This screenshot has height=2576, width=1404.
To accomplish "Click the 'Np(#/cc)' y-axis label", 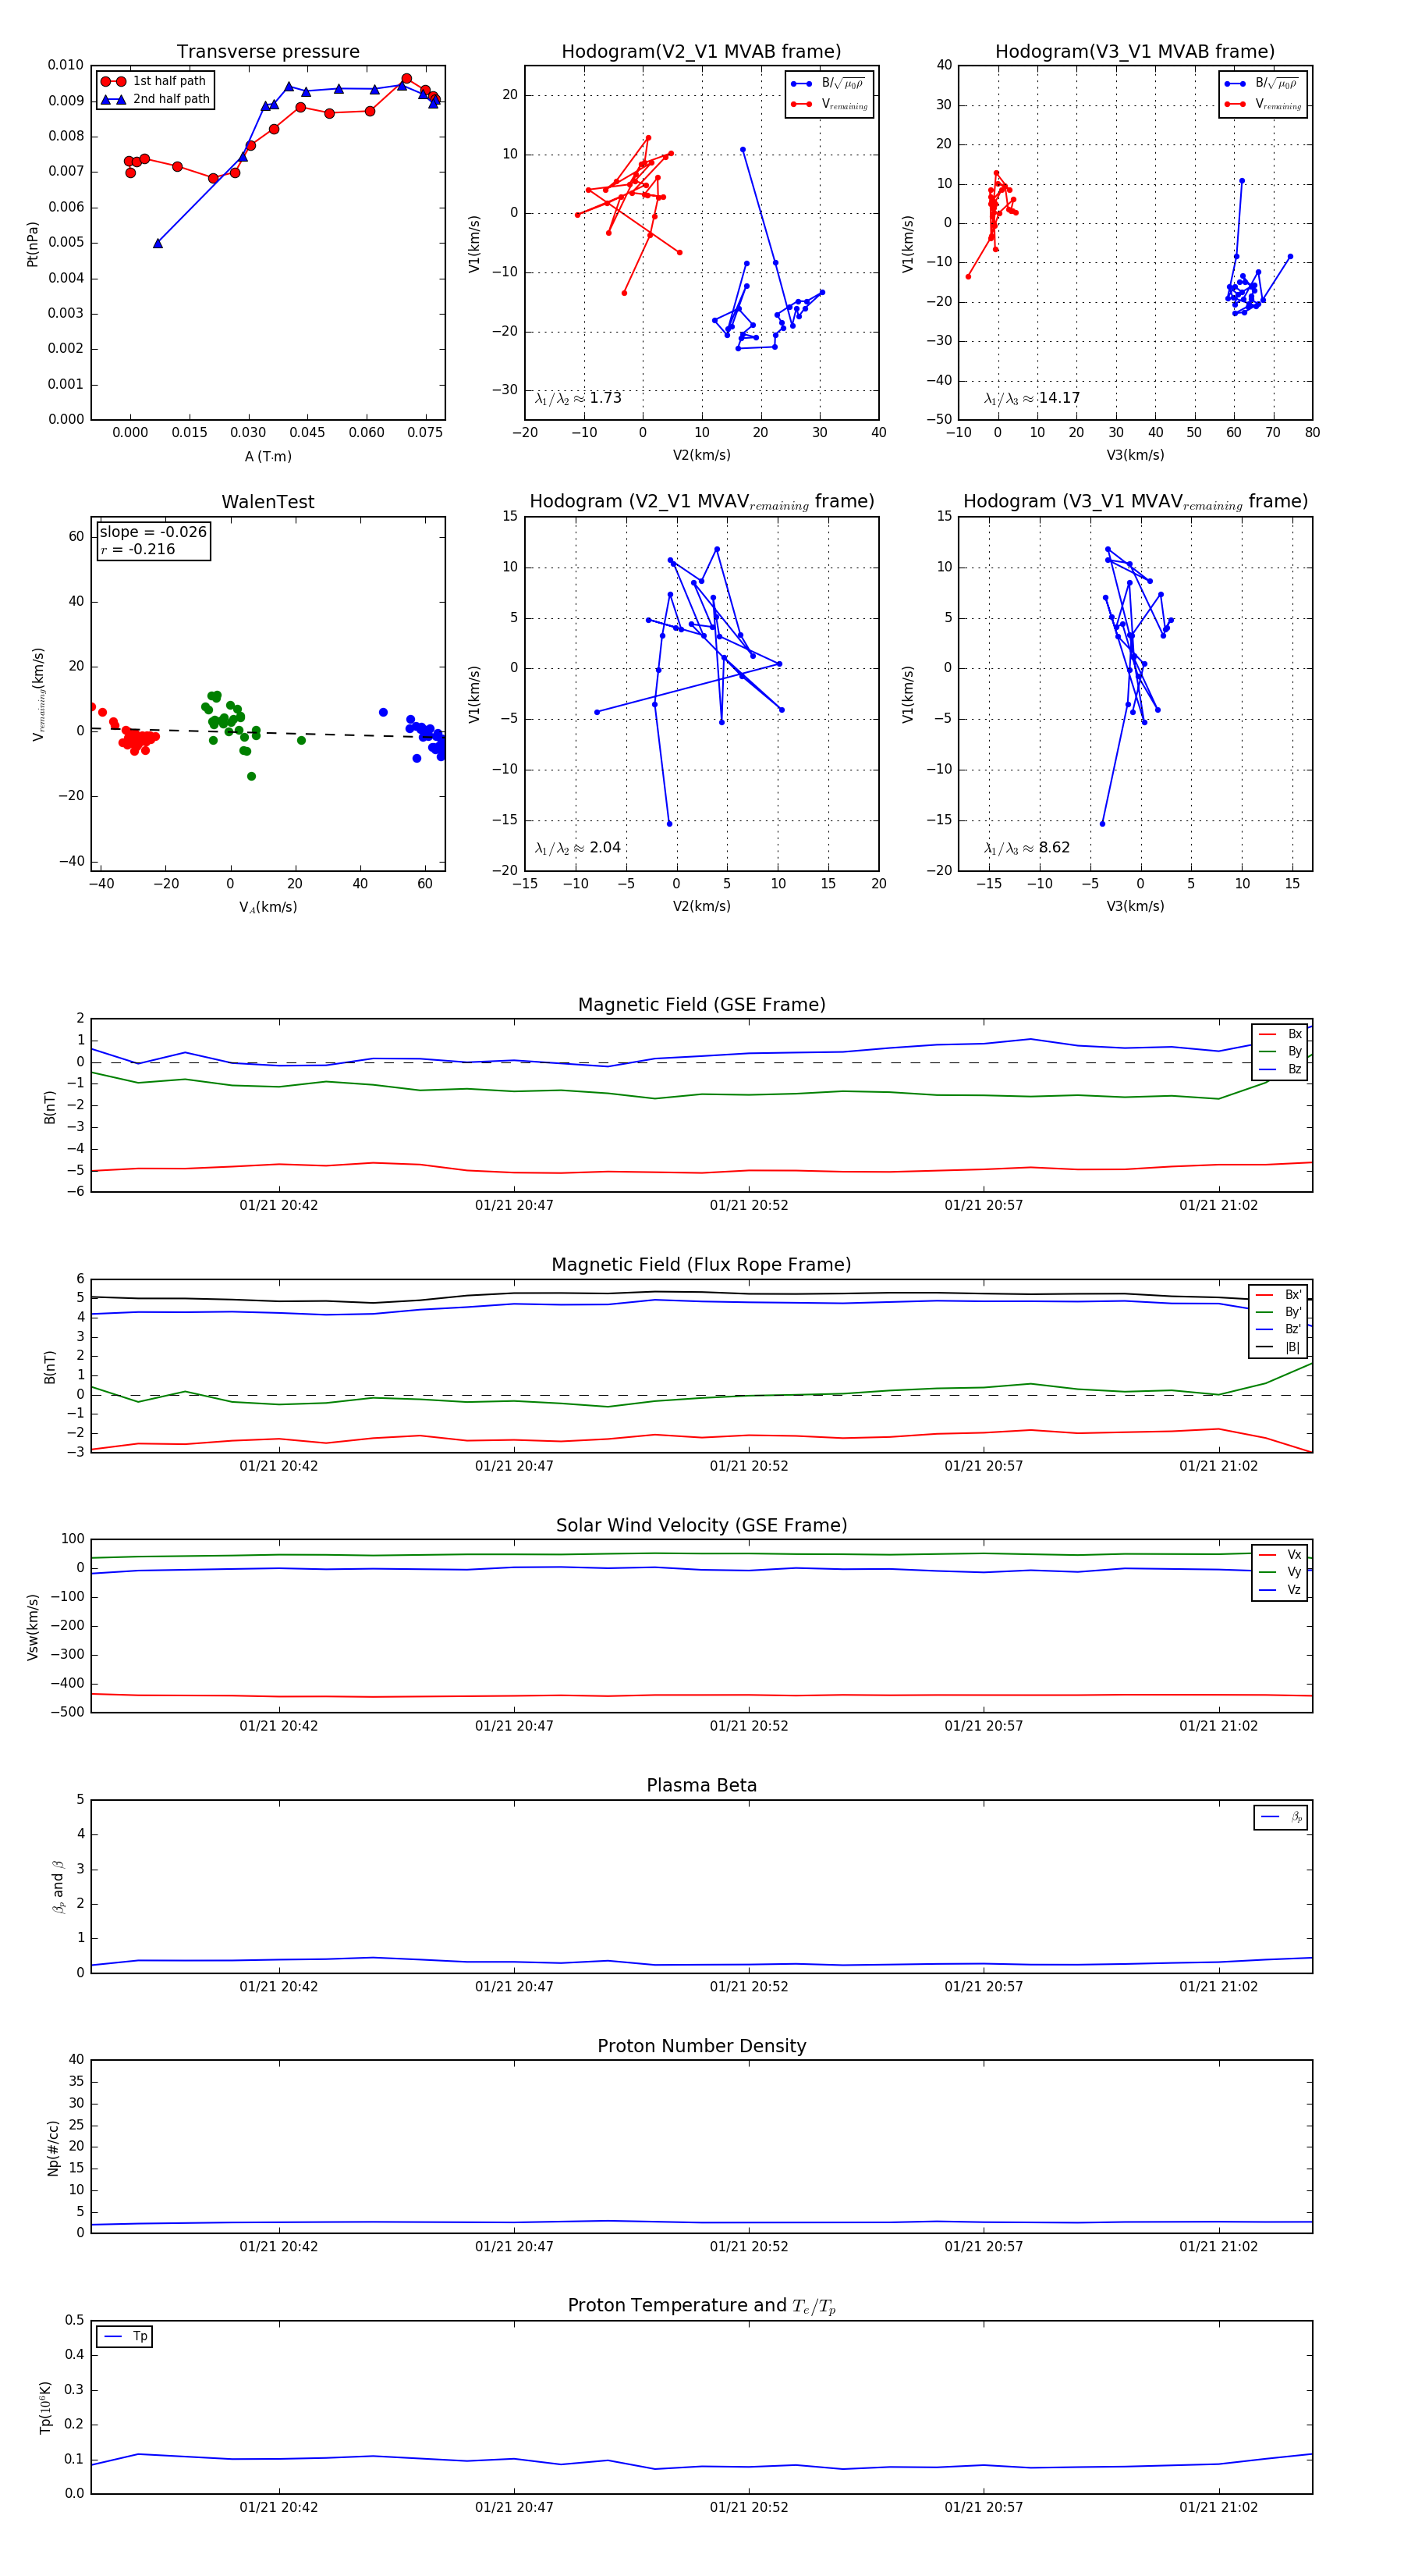I will (x=53, y=2148).
